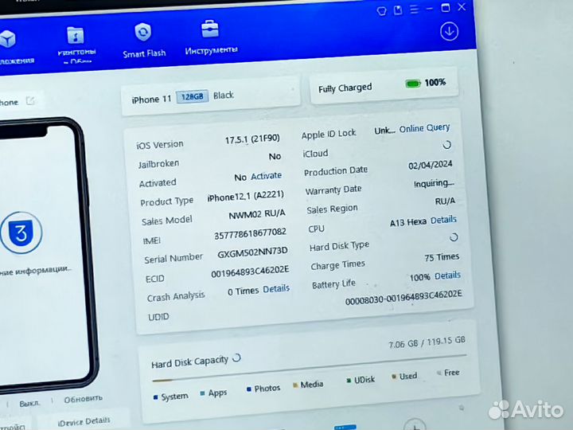Open the Smart Flash section
573x430 pixels.
pos(143,41)
